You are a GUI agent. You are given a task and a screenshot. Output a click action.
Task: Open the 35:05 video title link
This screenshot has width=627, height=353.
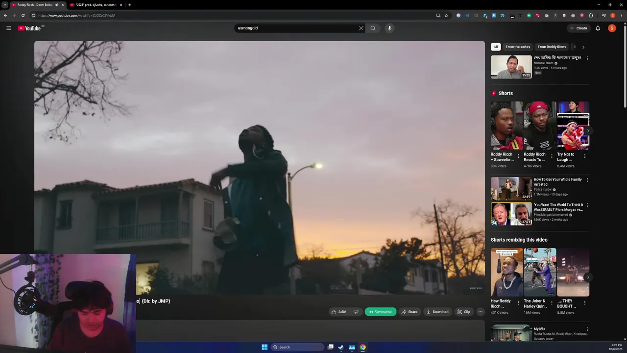pos(557,58)
